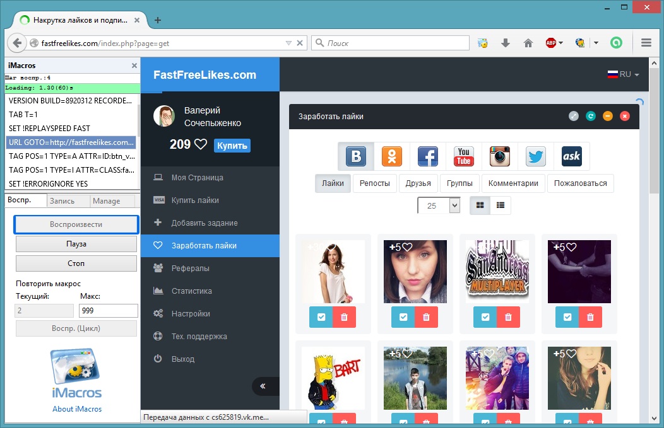Image resolution: width=664 pixels, height=428 pixels.
Task: Select the Odnoklassniki network icon
Action: point(392,156)
